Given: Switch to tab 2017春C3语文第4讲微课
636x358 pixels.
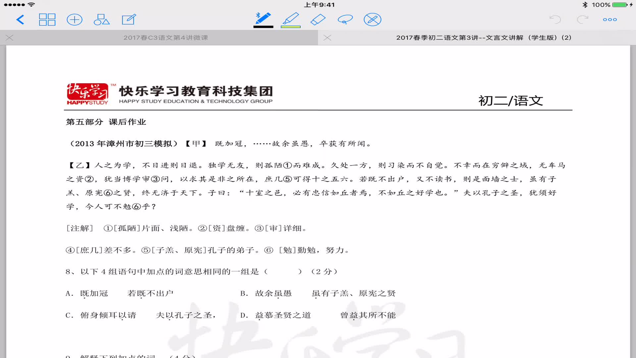Looking at the screenshot, I should coord(166,38).
